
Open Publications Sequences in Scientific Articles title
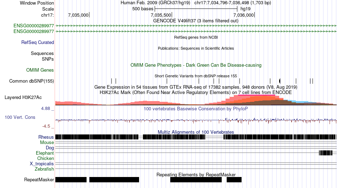[x=196, y=48]
